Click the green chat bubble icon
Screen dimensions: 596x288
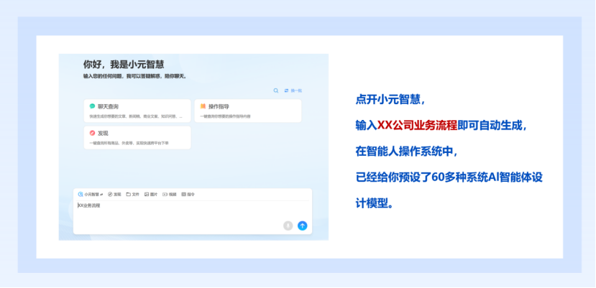(92, 106)
